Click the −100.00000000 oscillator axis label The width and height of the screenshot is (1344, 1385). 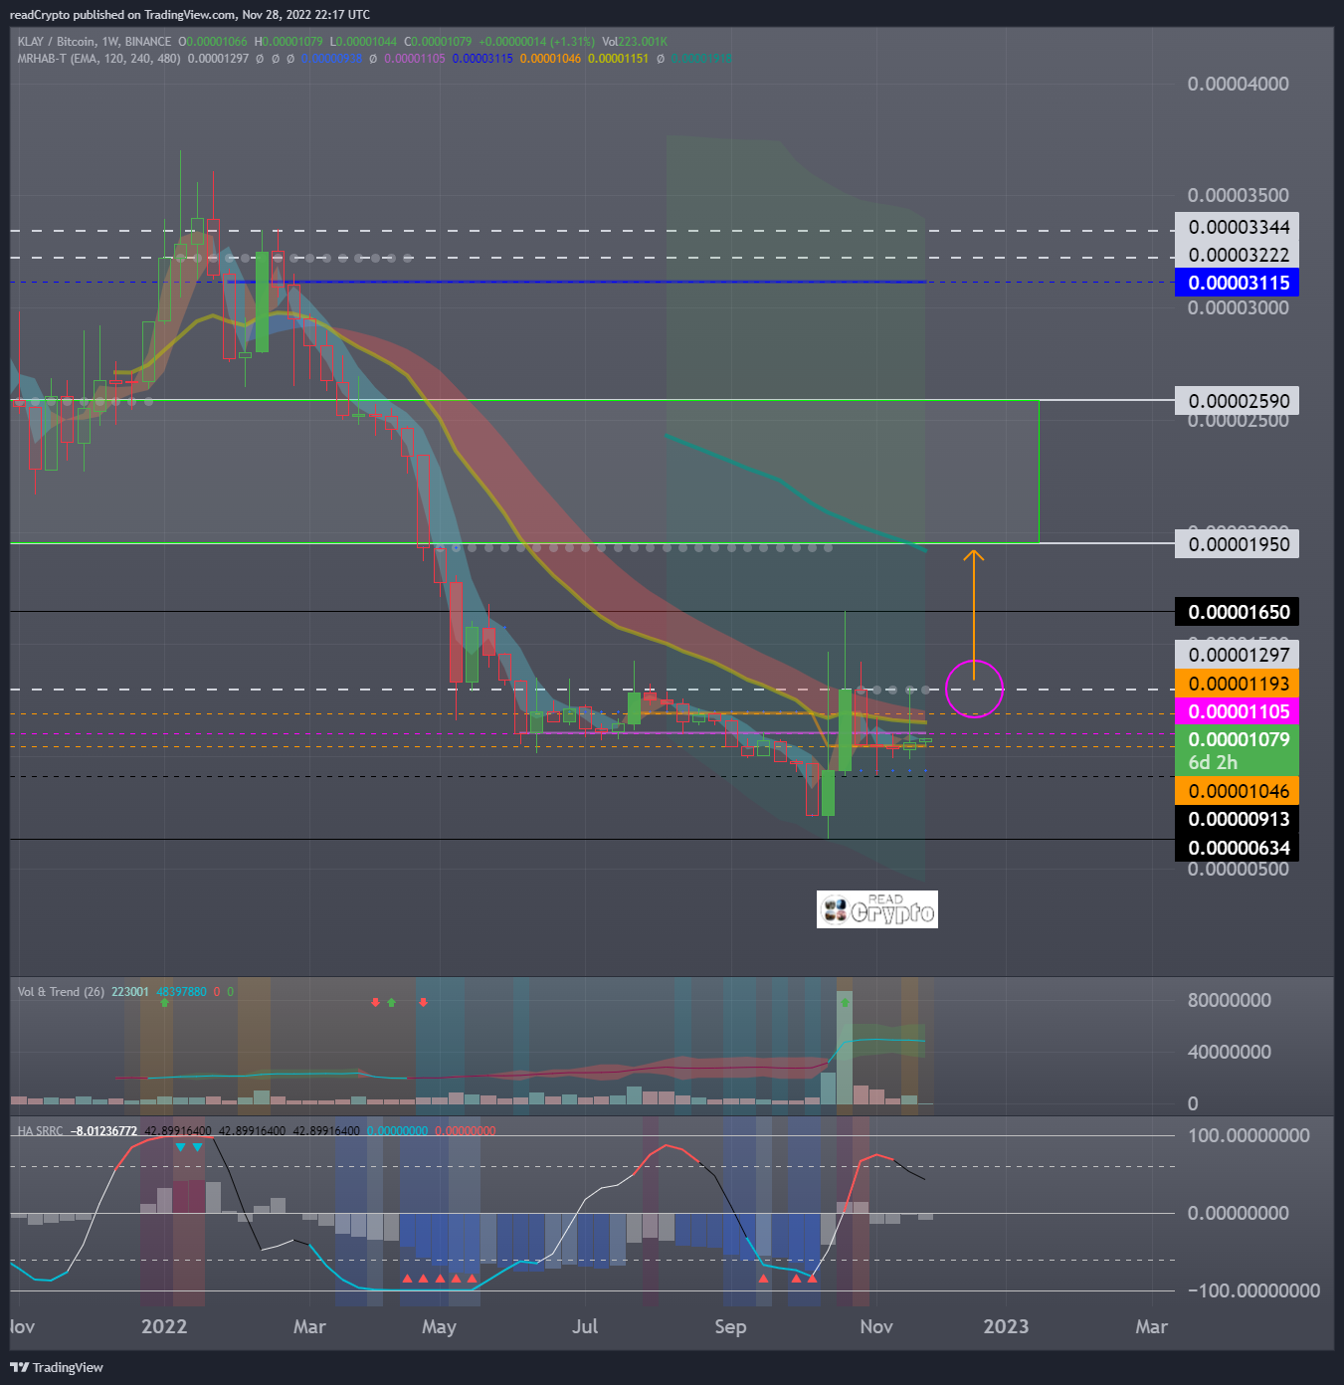[1253, 1290]
